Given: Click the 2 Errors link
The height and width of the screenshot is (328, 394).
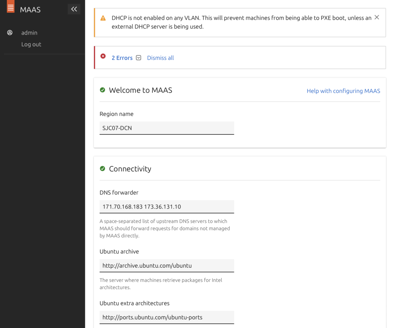Looking at the screenshot, I should [x=122, y=58].
